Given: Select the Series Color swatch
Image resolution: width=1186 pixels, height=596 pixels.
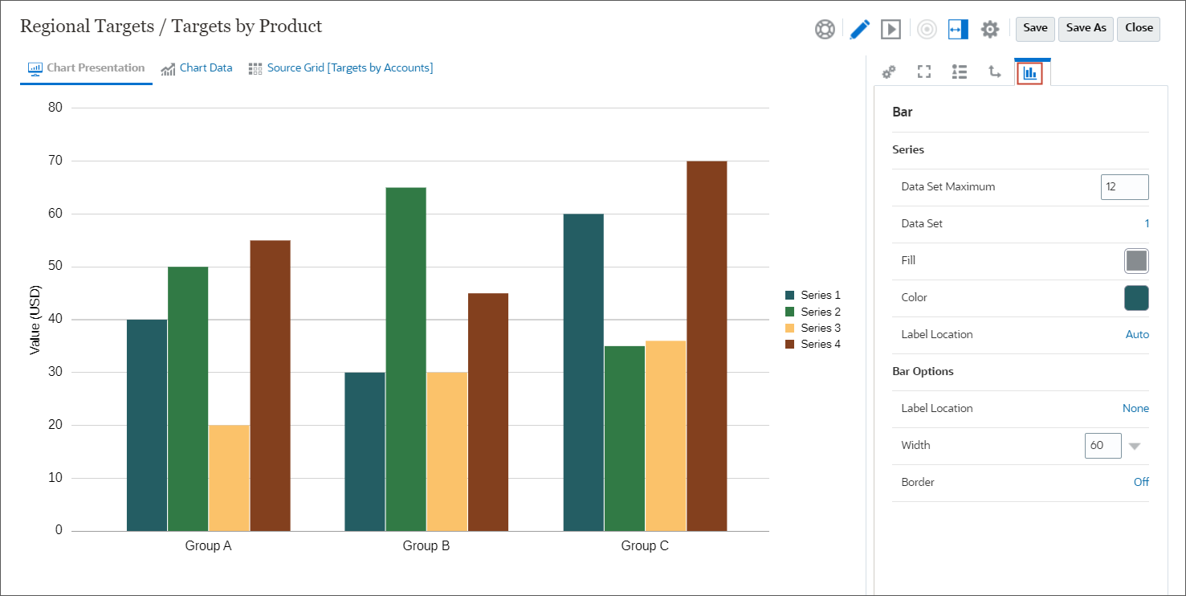Looking at the screenshot, I should pos(1136,298).
